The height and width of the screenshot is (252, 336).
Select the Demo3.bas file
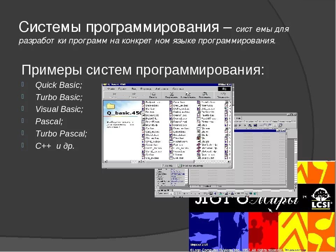tap(178, 125)
